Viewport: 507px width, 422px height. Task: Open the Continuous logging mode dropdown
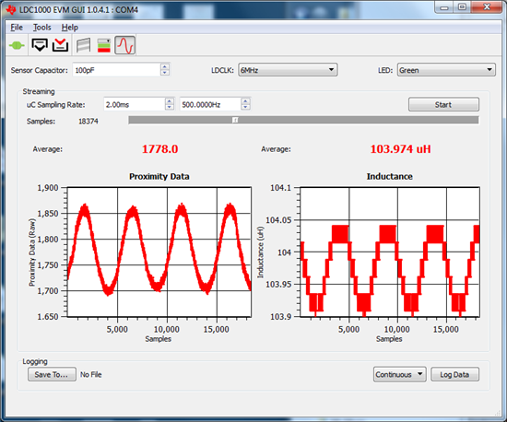[399, 374]
